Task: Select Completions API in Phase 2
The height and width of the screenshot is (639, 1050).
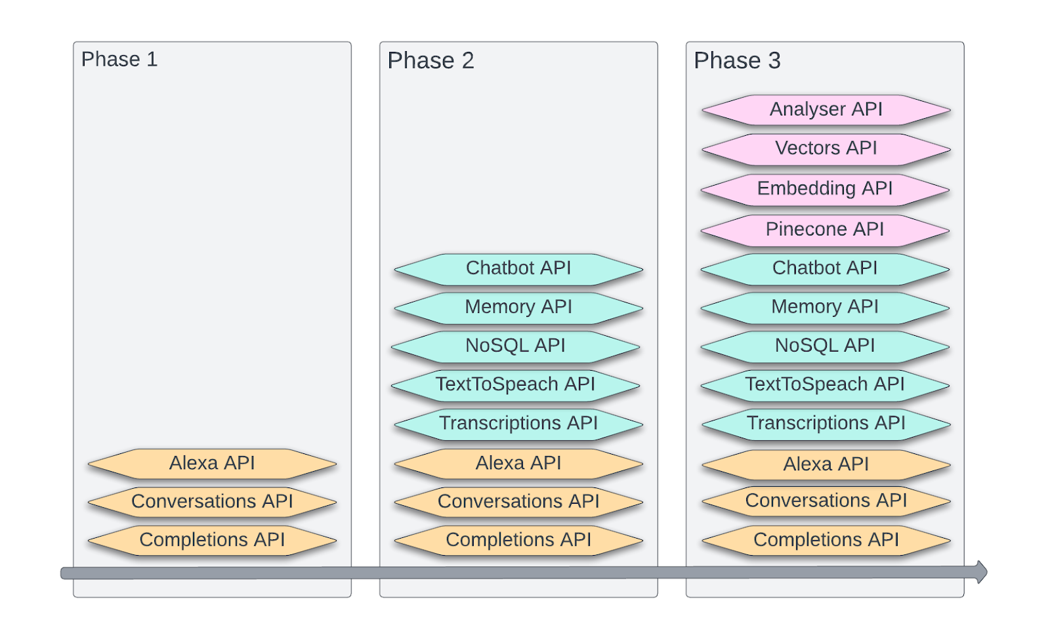Action: coord(518,541)
